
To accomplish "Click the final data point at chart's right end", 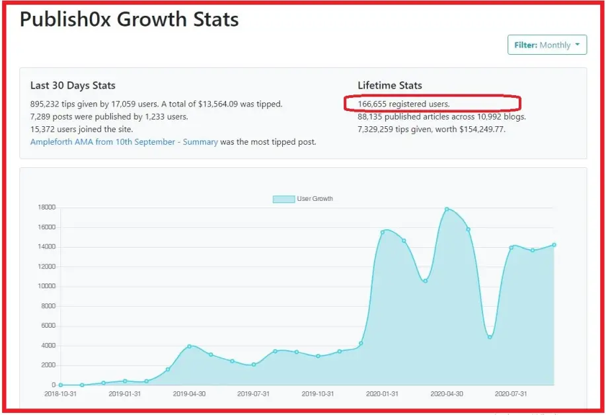I will pyautogui.click(x=554, y=245).
